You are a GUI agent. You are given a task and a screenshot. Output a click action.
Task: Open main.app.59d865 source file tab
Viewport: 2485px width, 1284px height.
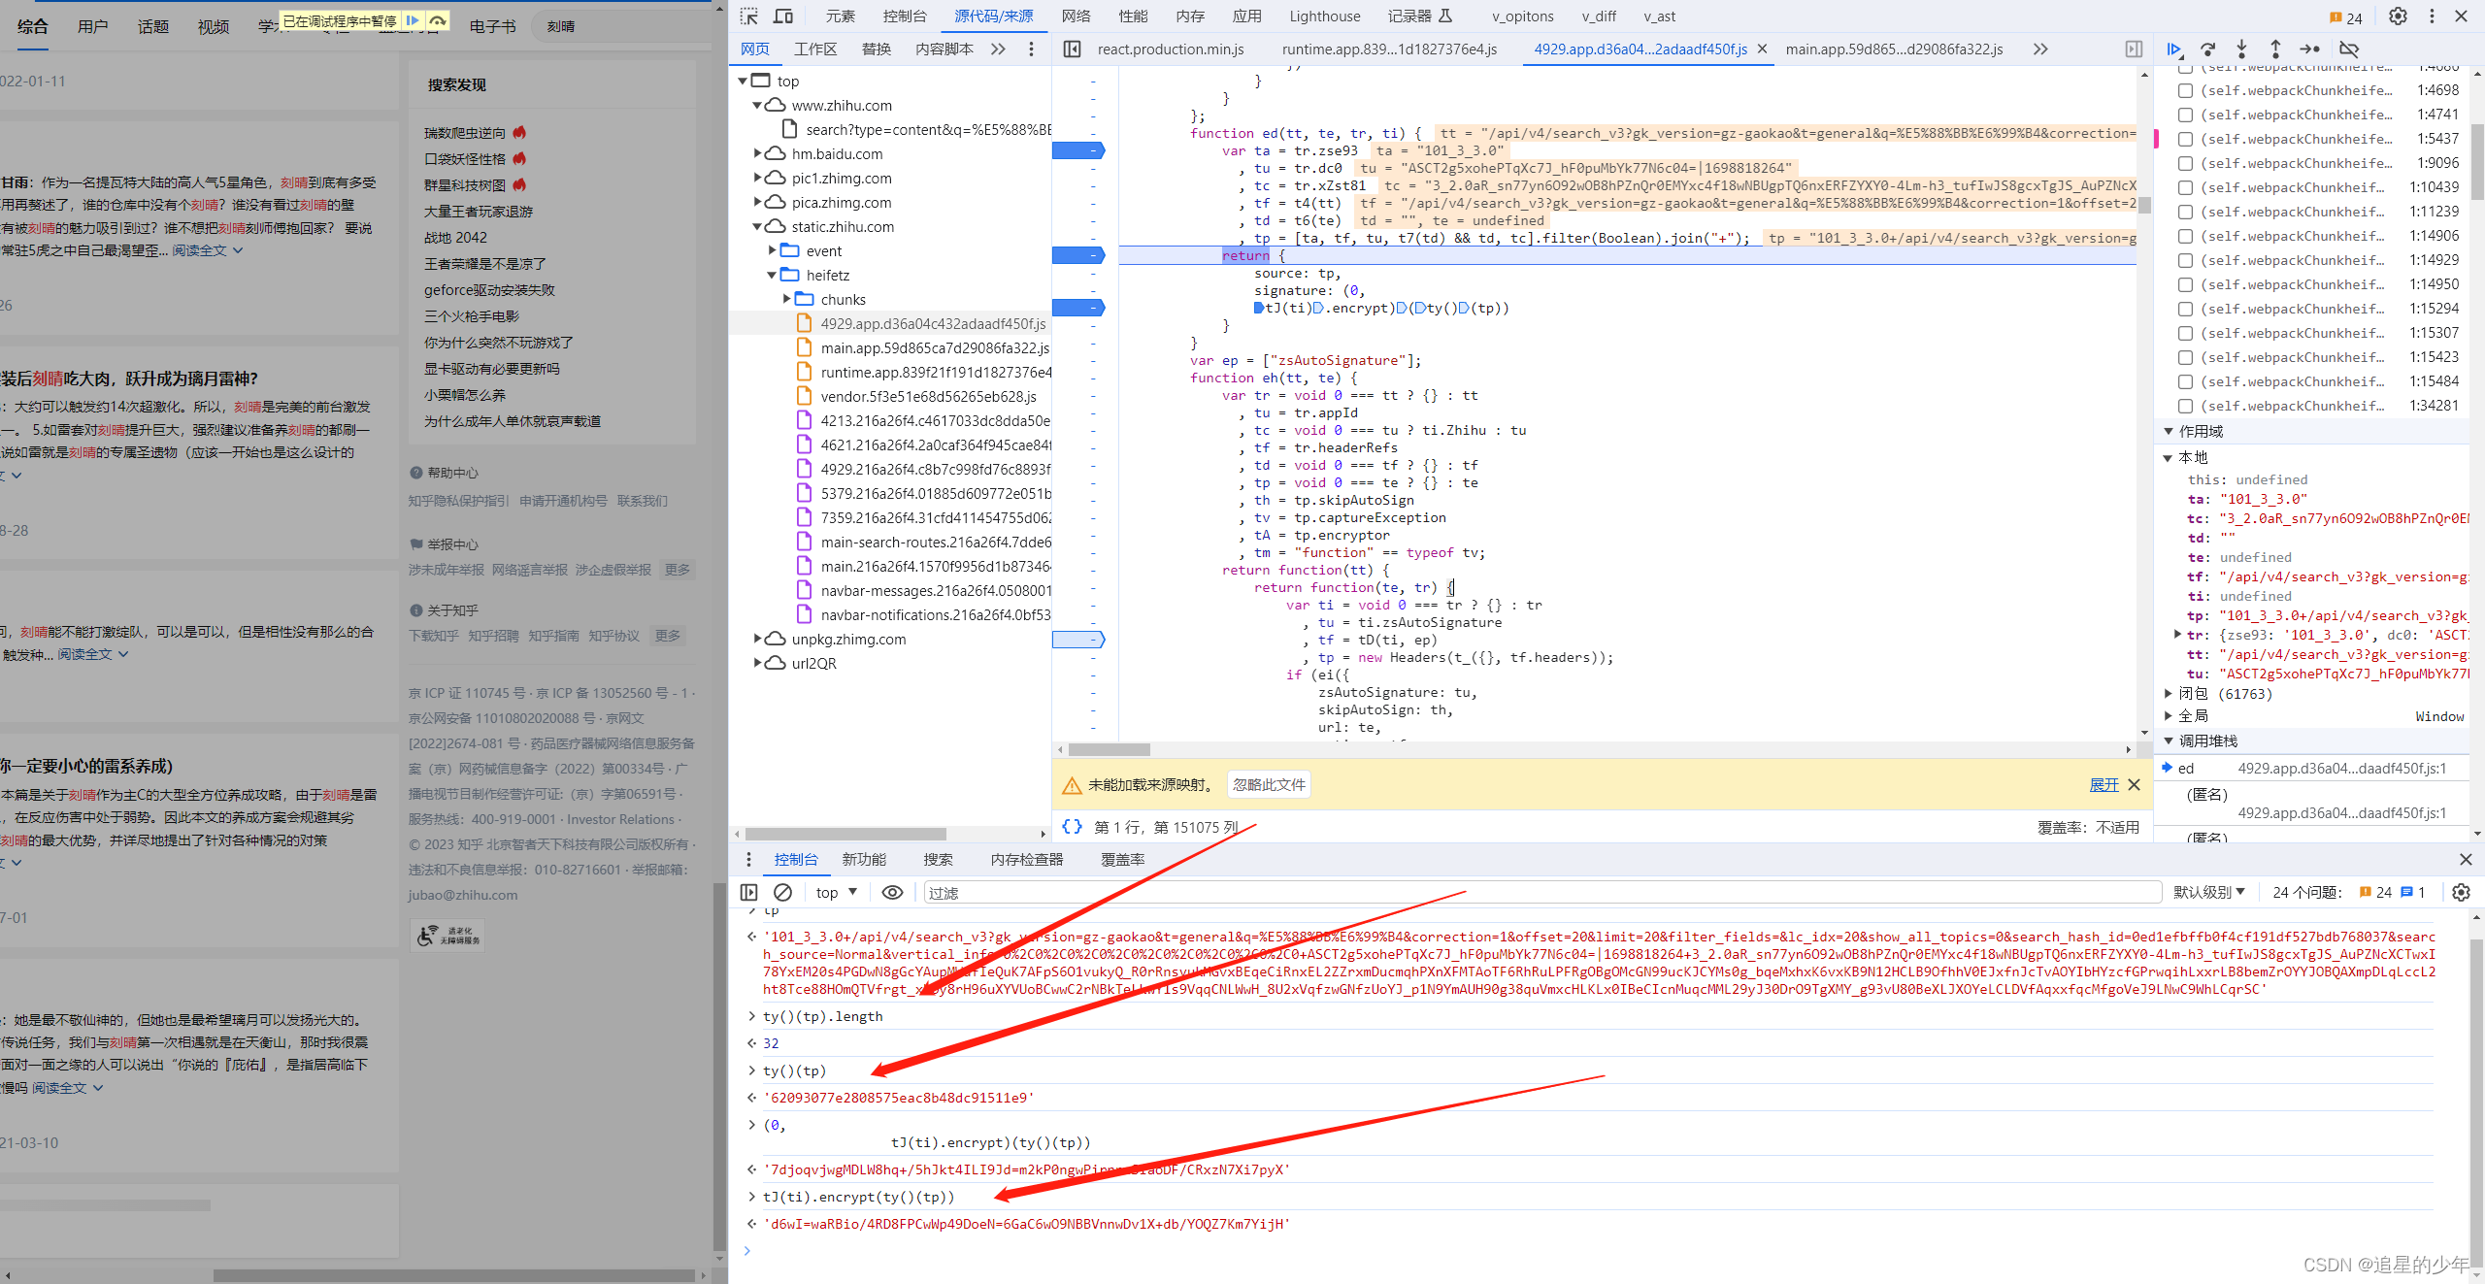pos(1893,49)
